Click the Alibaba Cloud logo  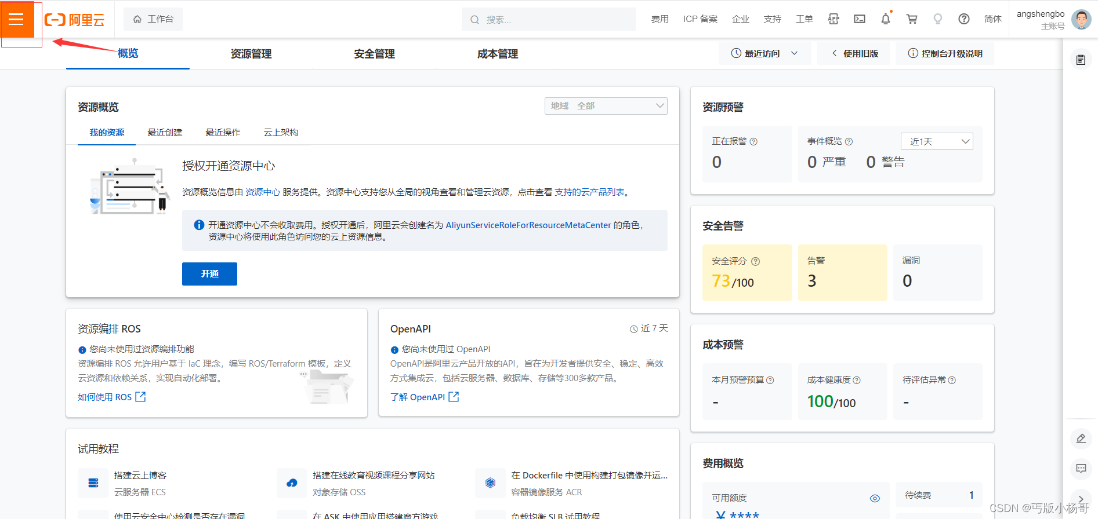pyautogui.click(x=75, y=20)
